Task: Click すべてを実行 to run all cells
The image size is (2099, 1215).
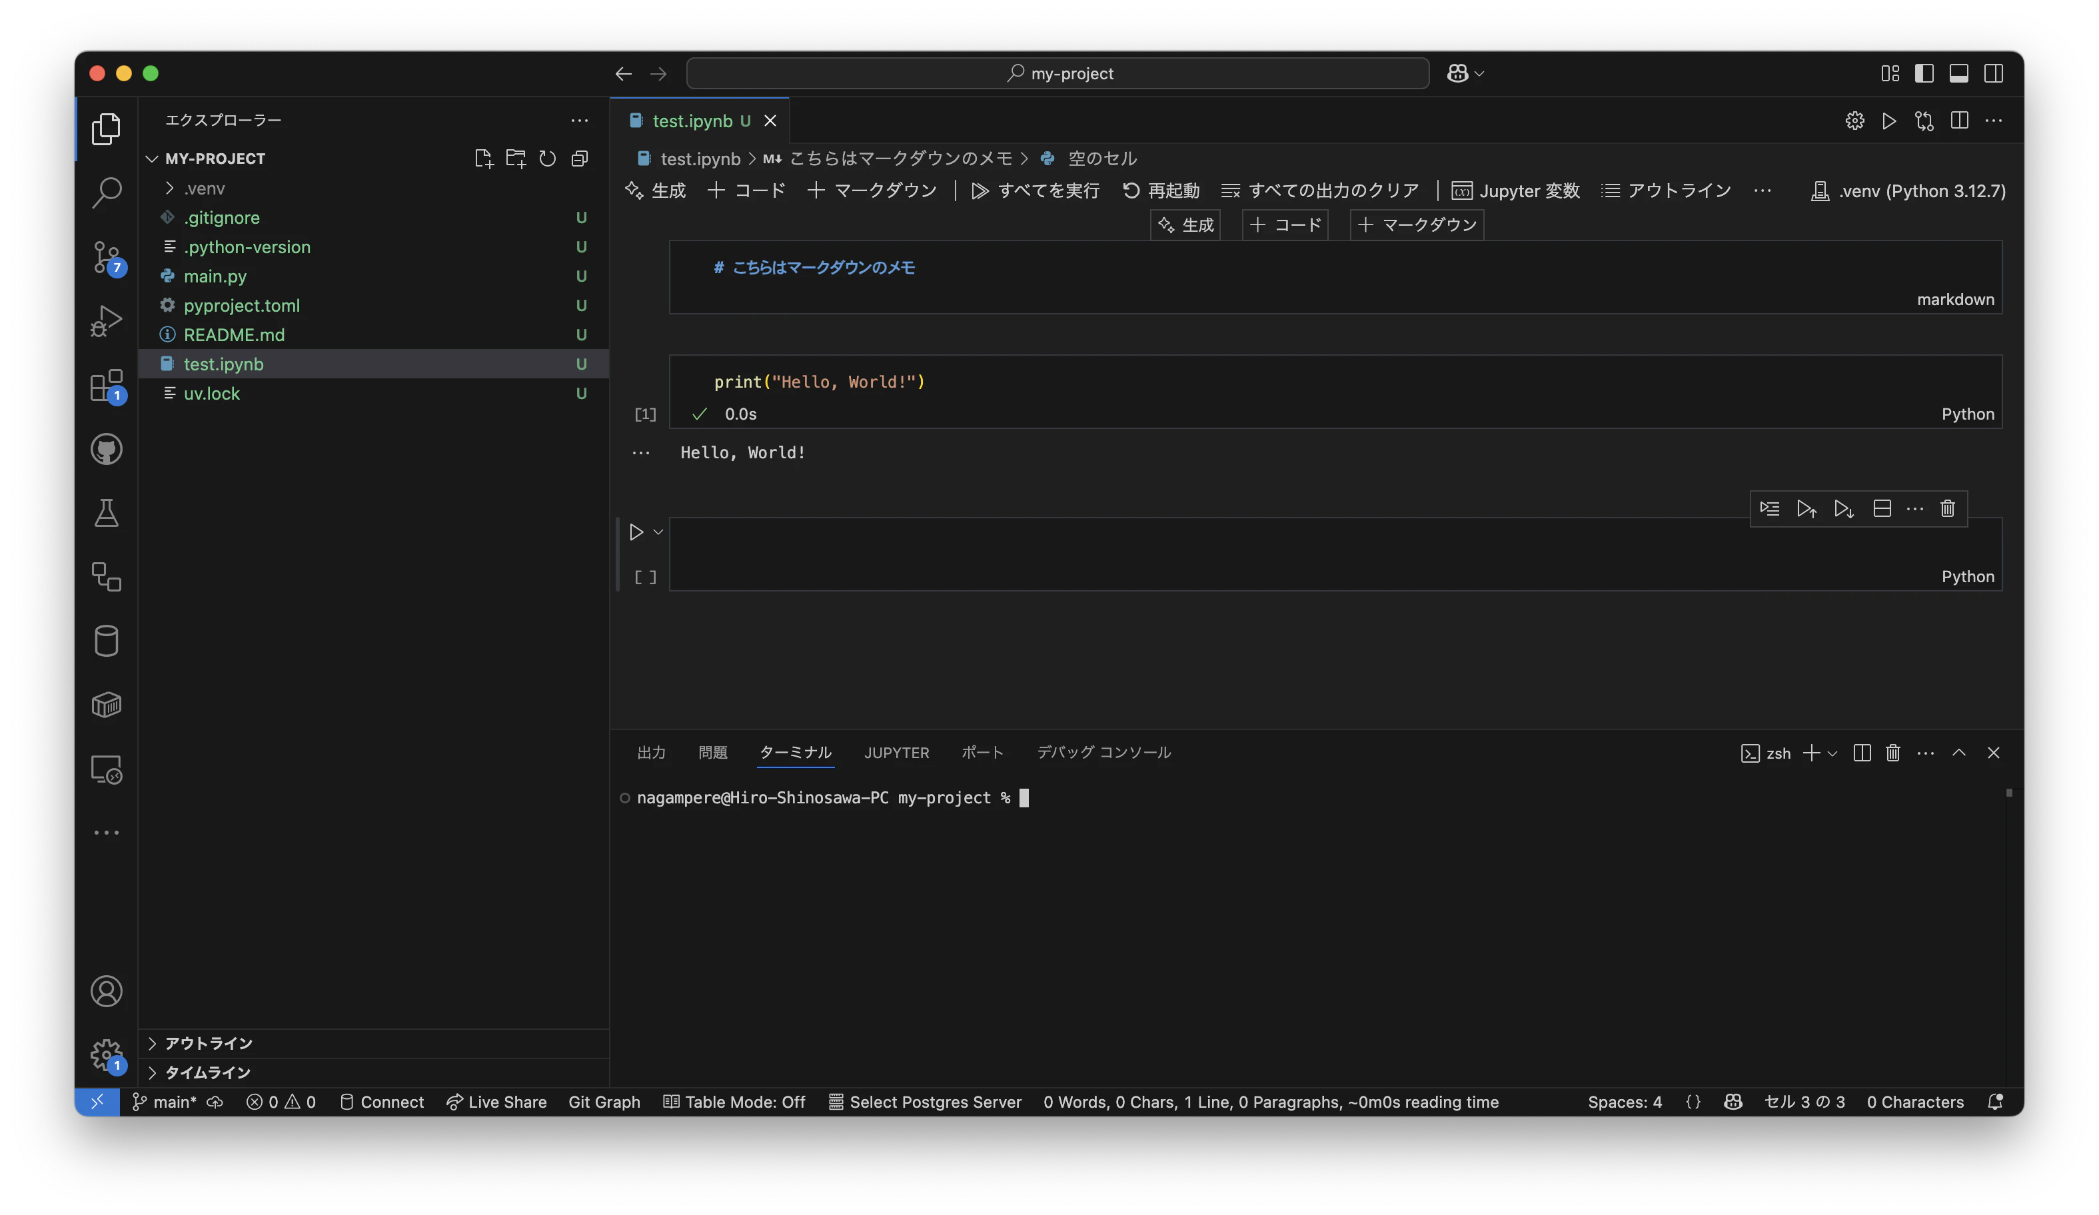Action: [x=1036, y=191]
